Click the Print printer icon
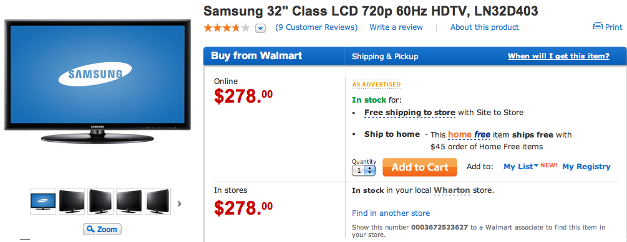Image resolution: width=627 pixels, height=242 pixels. pyautogui.click(x=598, y=27)
